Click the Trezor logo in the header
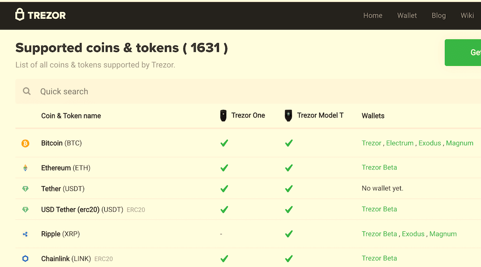 [x=40, y=15]
